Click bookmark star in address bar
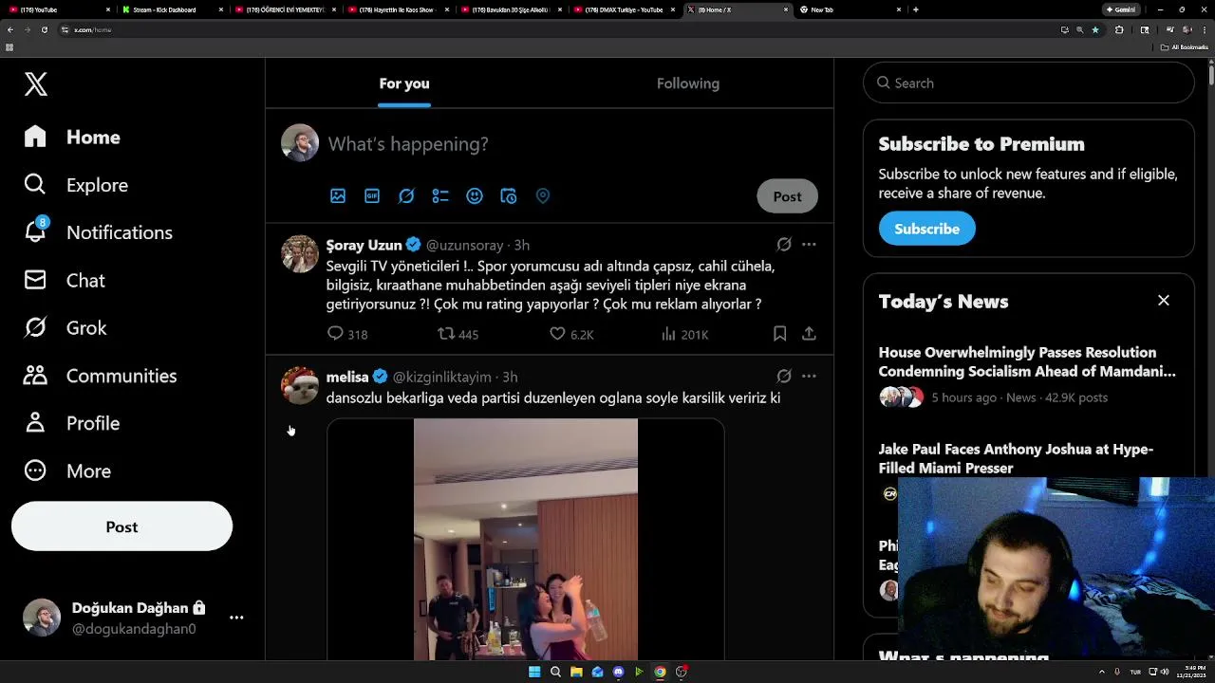The height and width of the screenshot is (683, 1215). point(1094,29)
